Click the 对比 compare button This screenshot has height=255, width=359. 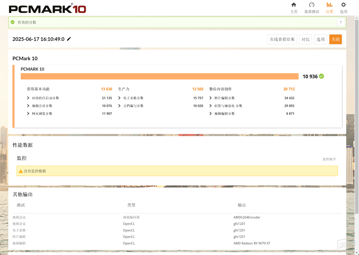point(305,39)
